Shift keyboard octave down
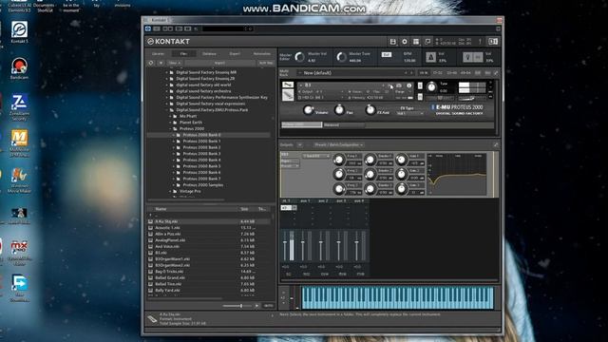The width and height of the screenshot is (608, 342). click(283, 303)
